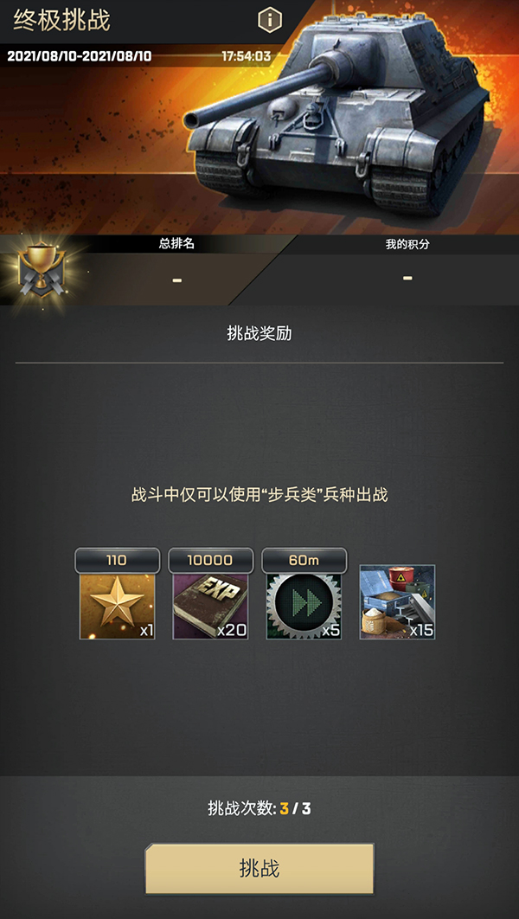
Task: Tap the 110 label above star reward
Action: (117, 560)
